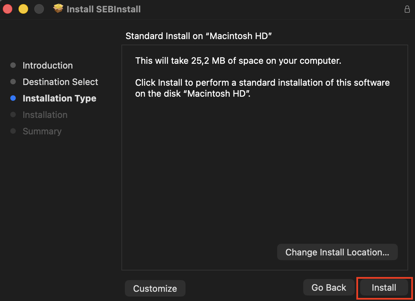Screen dimensions: 415x301
Task: Click the lock icon in title bar
Action: coord(407,9)
